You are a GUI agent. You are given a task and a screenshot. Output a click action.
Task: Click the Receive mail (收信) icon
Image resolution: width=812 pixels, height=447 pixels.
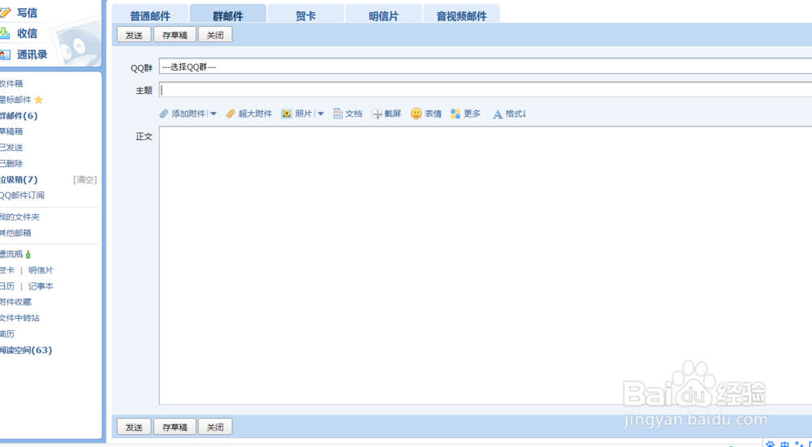5,33
